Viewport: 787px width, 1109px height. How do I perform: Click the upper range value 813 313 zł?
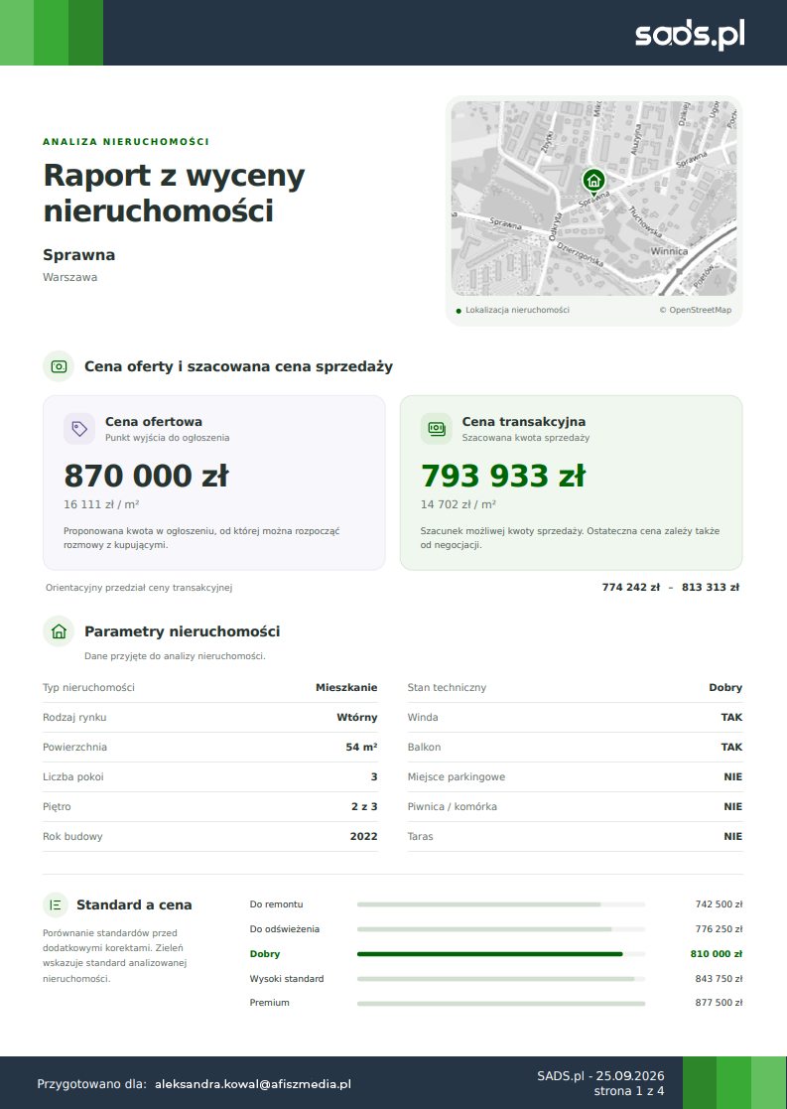[710, 587]
